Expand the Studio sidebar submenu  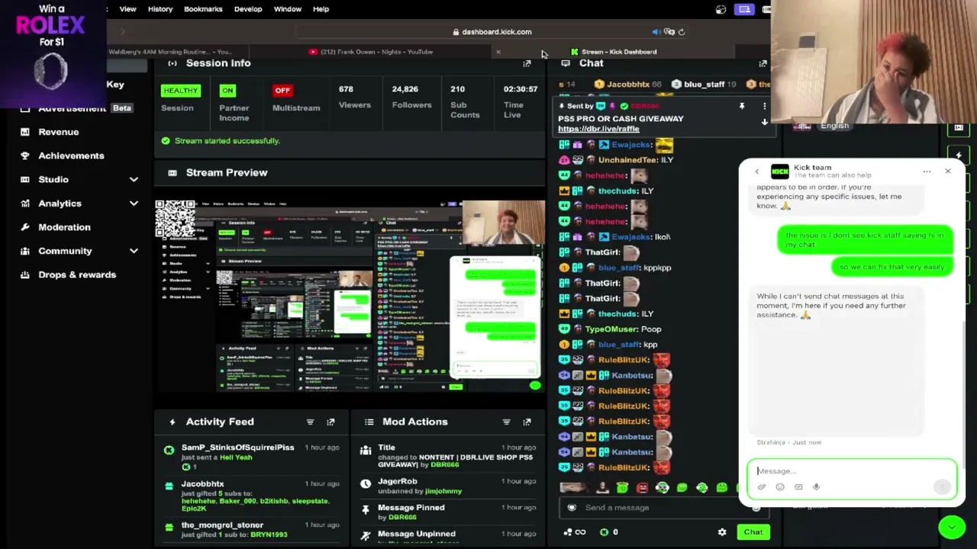pyautogui.click(x=134, y=180)
